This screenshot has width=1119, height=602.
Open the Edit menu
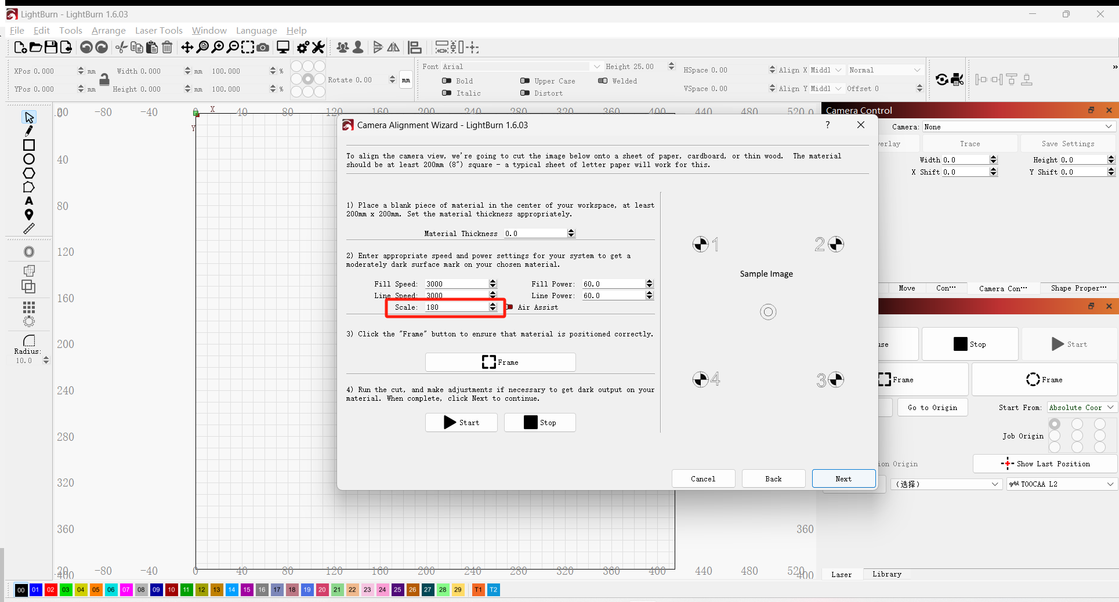[x=41, y=31]
